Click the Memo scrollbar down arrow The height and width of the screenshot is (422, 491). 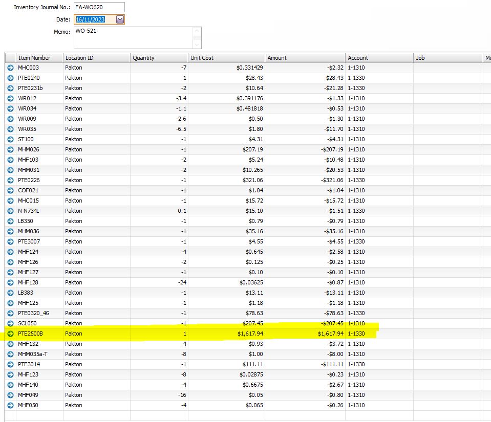coord(197,45)
